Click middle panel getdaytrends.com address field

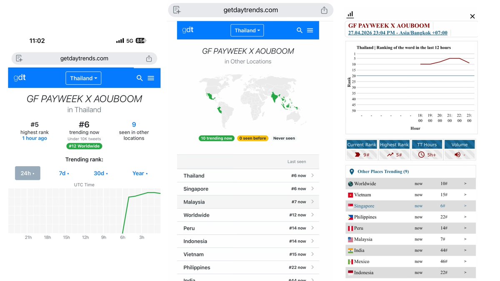coord(250,10)
